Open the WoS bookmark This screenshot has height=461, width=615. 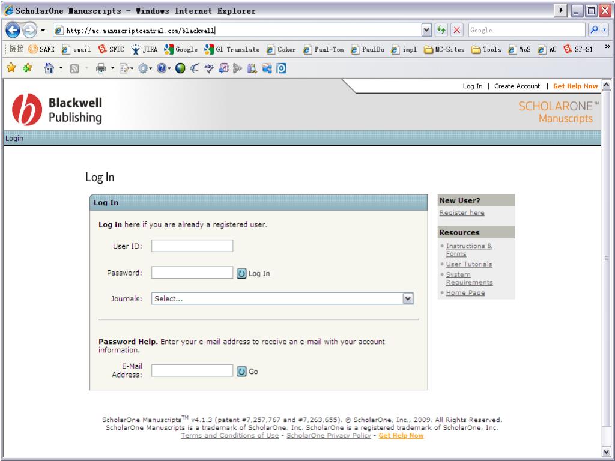click(x=520, y=49)
